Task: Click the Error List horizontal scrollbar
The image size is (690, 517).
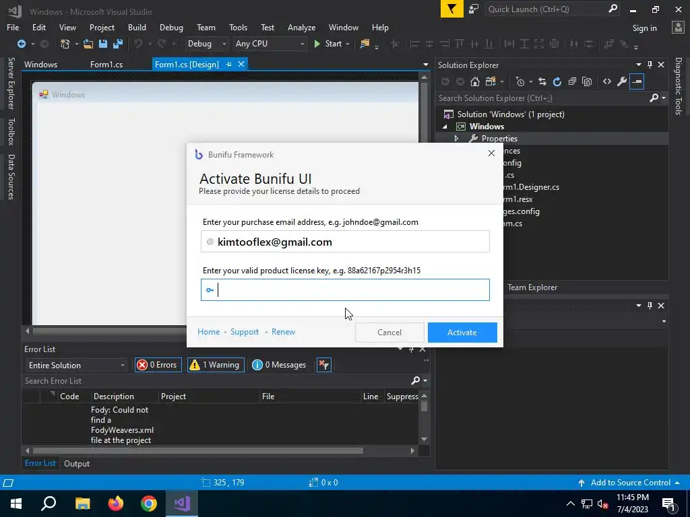Action: click(x=198, y=450)
